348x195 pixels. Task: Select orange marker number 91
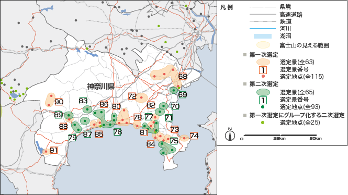pos(54,150)
